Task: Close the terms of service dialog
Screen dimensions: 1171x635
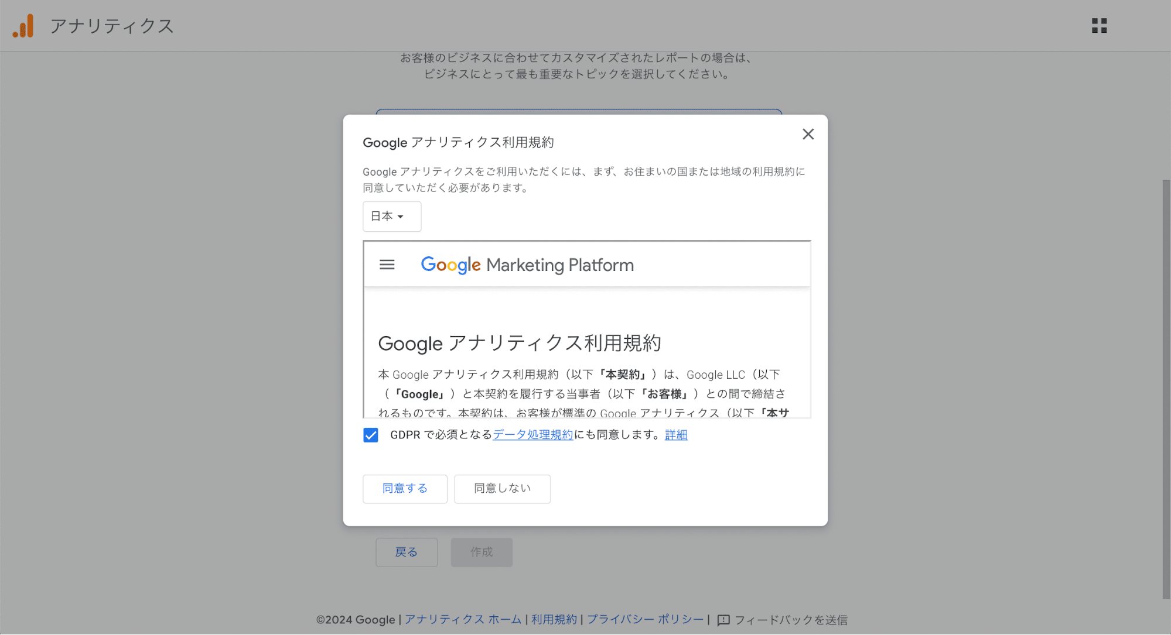Action: 808,134
